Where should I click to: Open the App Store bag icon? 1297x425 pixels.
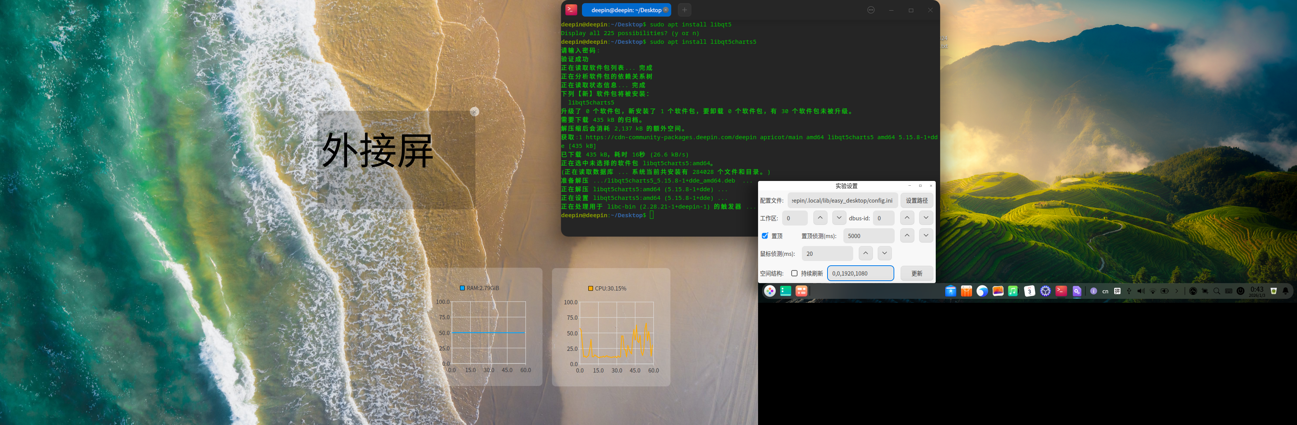966,291
